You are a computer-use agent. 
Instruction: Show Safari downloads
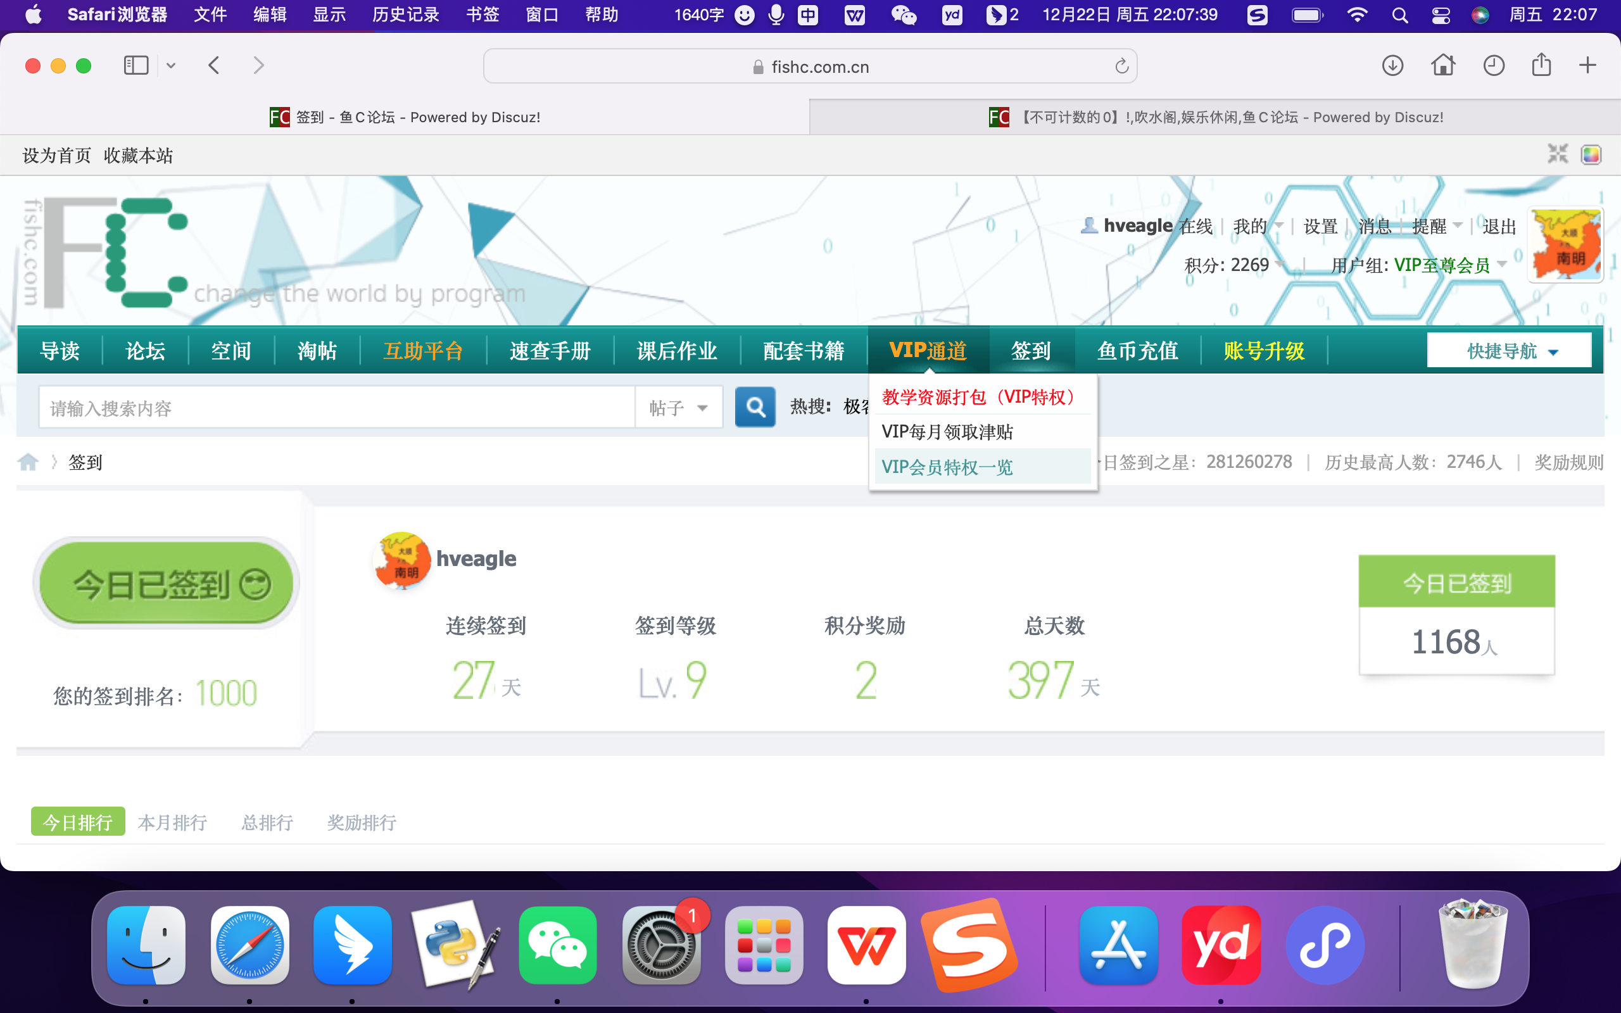click(x=1392, y=66)
